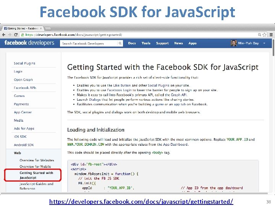Open iOS SDK in sidebar

click(20, 137)
